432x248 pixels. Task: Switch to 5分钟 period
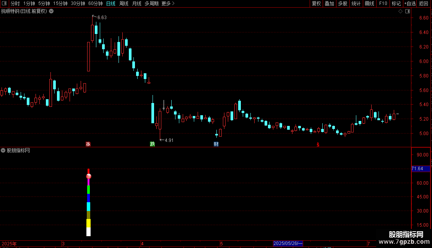click(44, 3)
